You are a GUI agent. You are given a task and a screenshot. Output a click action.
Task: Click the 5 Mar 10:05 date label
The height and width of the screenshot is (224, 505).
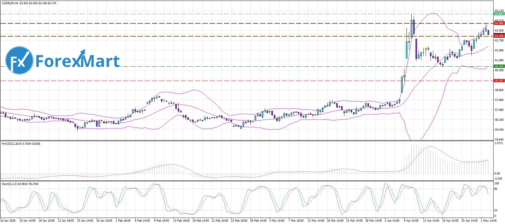pyautogui.click(x=277, y=221)
